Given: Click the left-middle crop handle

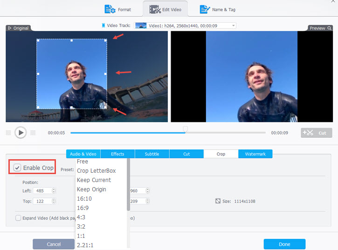Looking at the screenshot, I should tap(38, 74).
